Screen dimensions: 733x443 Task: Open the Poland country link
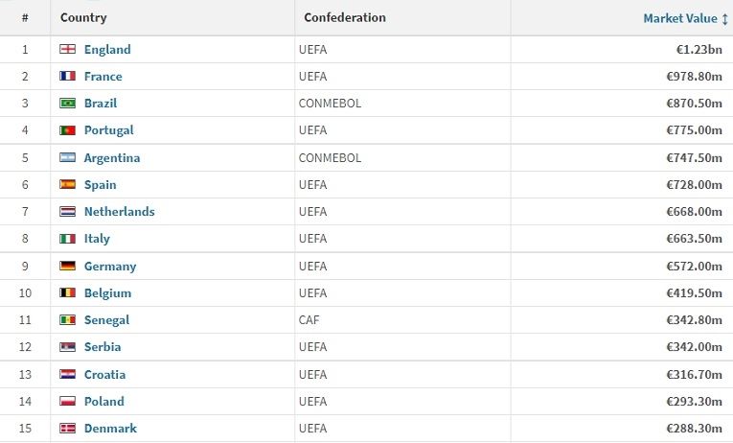click(103, 402)
